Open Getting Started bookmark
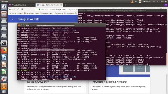 point(31,13)
